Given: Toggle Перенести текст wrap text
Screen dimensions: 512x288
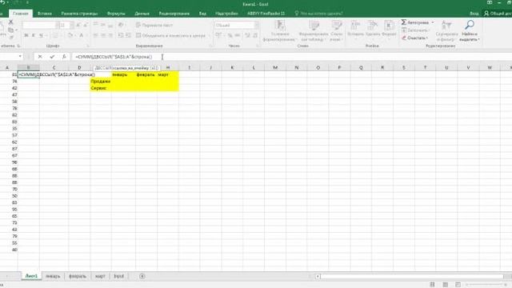Looking at the screenshot, I should pos(154,25).
